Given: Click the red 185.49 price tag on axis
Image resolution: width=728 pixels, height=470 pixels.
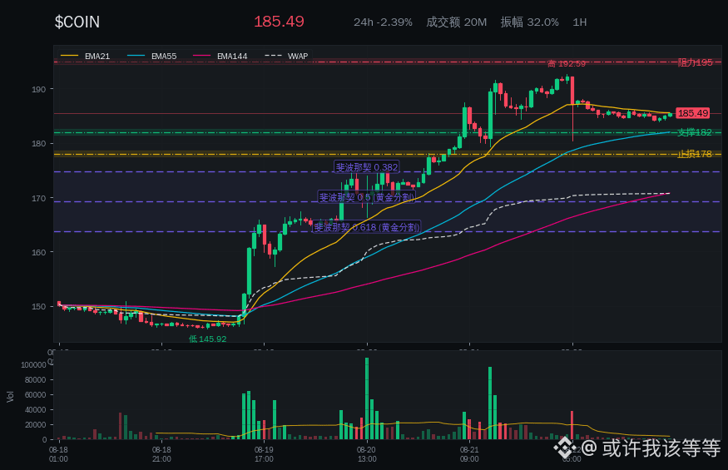Looking at the screenshot, I should [693, 113].
